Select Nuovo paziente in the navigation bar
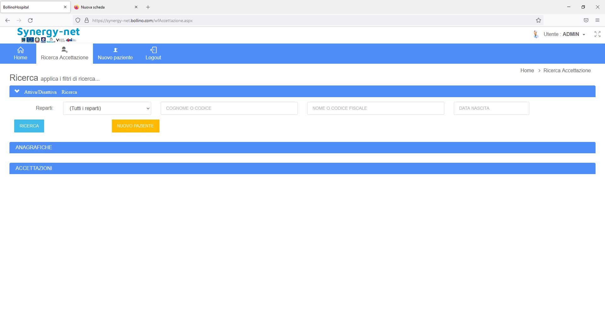This screenshot has width=605, height=328. coord(115,54)
